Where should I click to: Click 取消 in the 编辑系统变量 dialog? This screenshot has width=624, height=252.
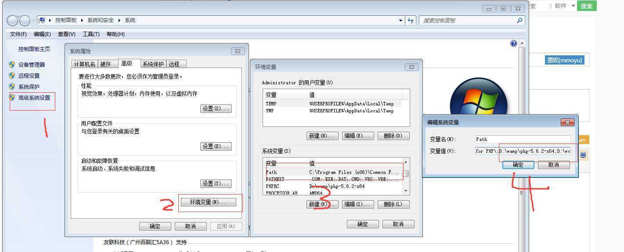click(554, 165)
